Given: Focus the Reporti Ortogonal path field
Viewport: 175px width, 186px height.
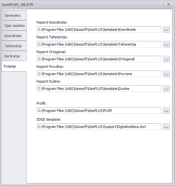Looking at the screenshot, I should [99, 59].
